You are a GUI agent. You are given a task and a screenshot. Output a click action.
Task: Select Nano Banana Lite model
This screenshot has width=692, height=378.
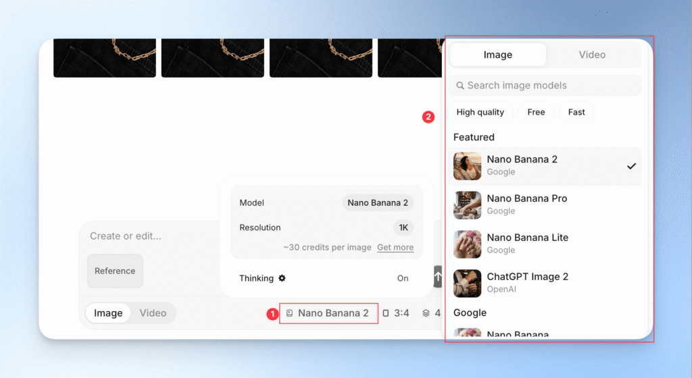[x=545, y=244]
